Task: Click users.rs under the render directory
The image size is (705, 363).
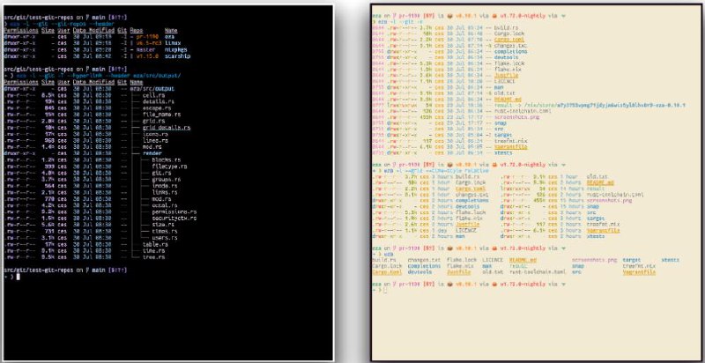Action: (165, 238)
